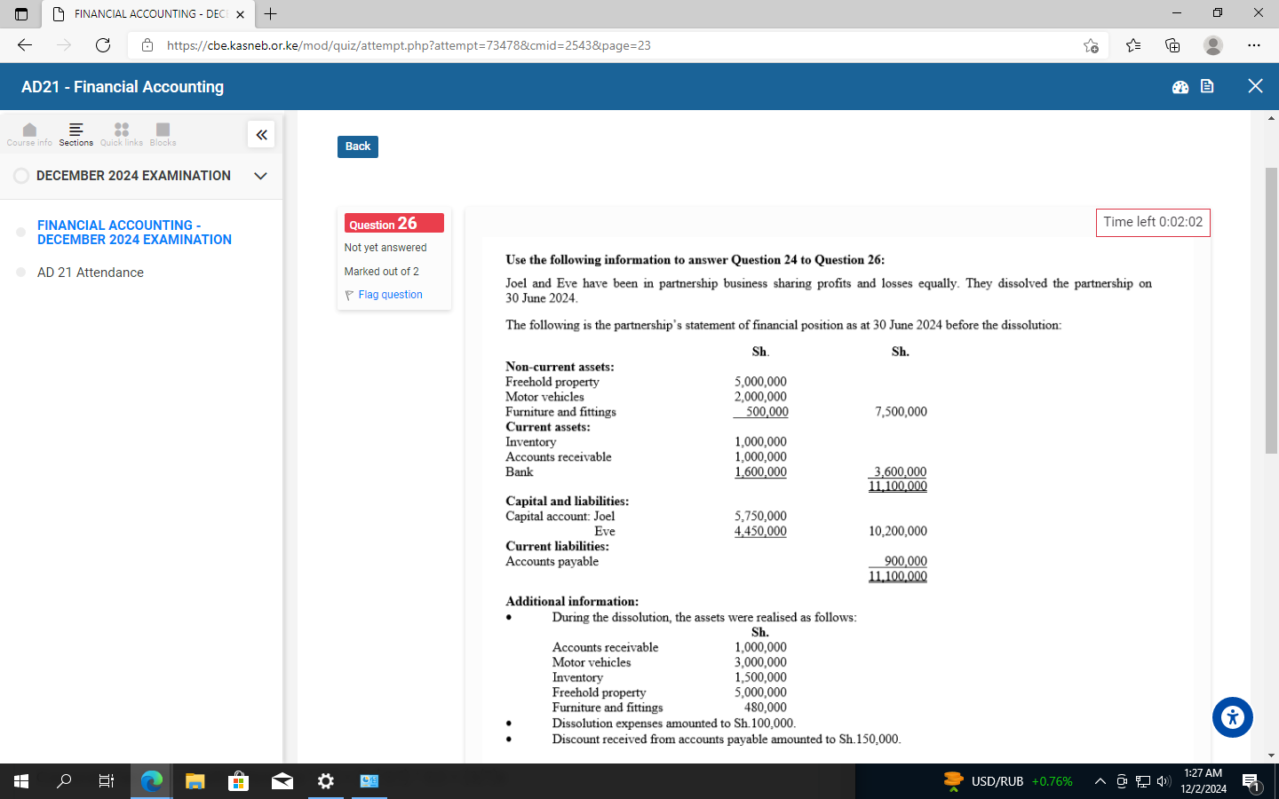This screenshot has width=1279, height=799.
Task: Click Flag question link
Action: click(x=390, y=295)
